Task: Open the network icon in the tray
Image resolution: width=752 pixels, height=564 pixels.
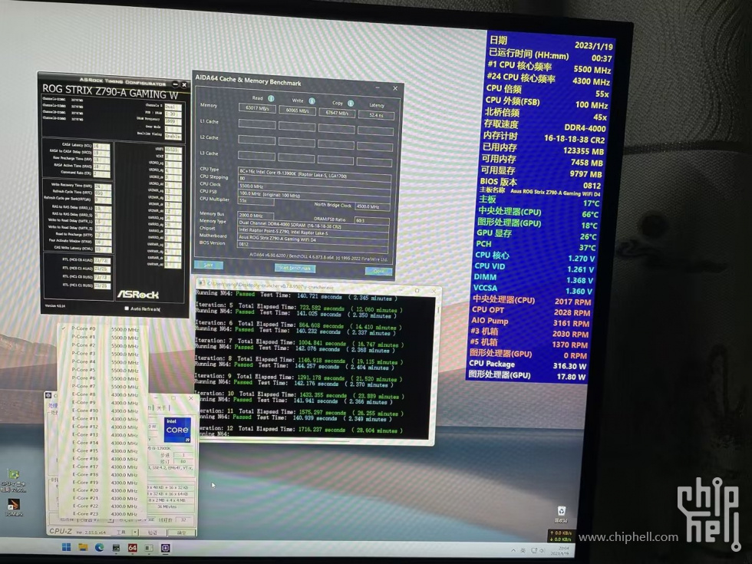Action: click(534, 551)
